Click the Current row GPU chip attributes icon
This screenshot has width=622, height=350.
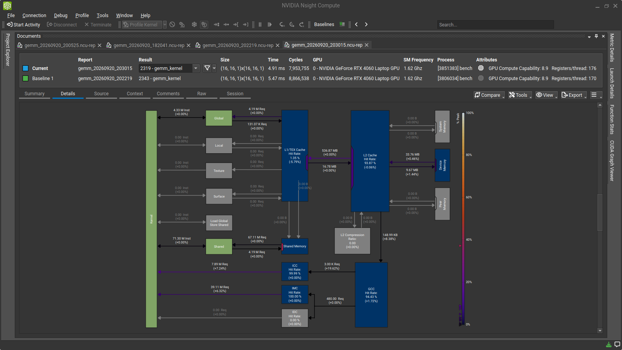tap(481, 68)
